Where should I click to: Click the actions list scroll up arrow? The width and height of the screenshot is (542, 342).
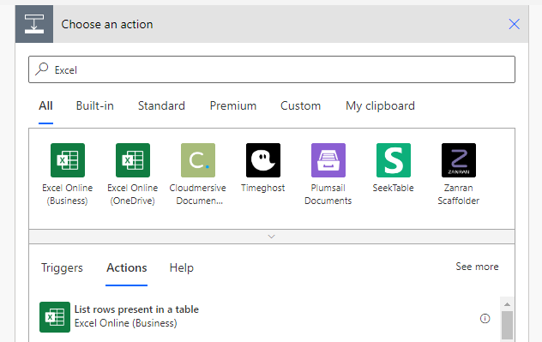pyautogui.click(x=507, y=304)
